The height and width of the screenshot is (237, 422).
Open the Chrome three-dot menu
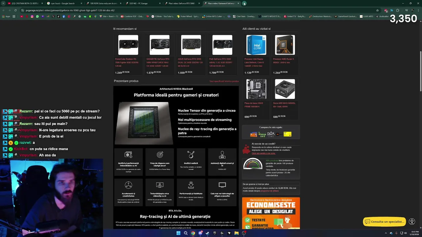point(418,10)
